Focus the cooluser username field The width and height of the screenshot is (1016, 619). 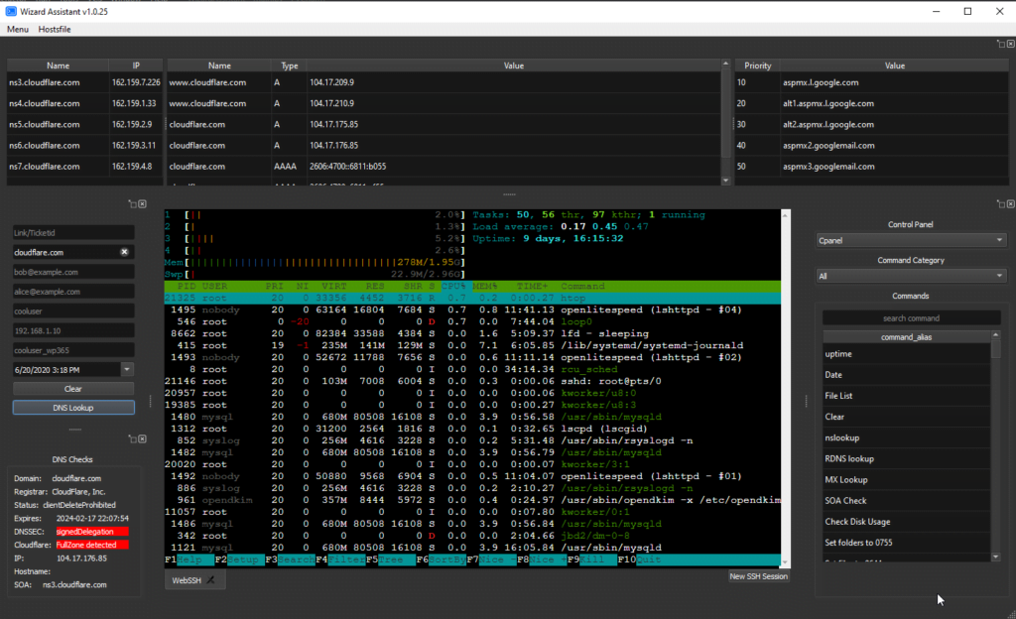coord(73,310)
